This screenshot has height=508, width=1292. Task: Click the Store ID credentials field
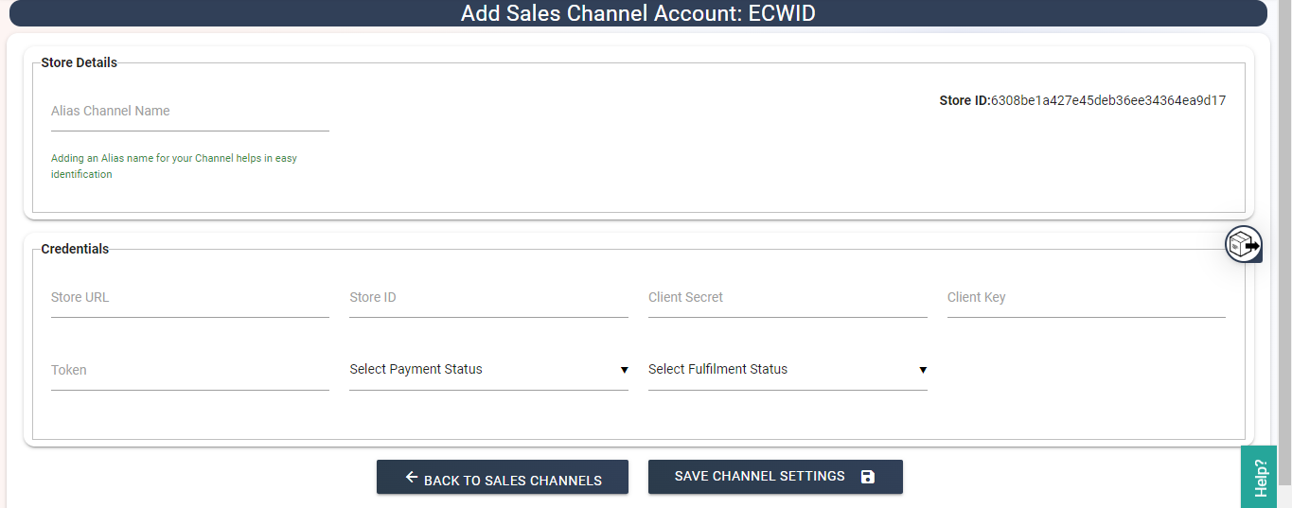tap(488, 298)
